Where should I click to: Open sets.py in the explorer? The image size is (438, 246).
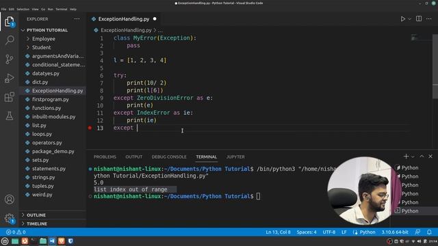[40, 160]
